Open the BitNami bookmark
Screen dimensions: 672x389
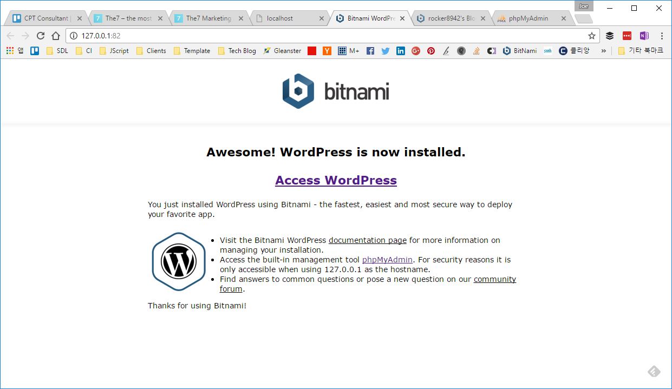(x=520, y=51)
